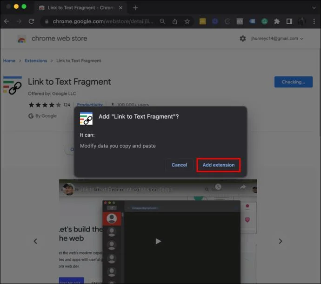Open a new tab
The image size is (321, 284).
pos(135,8)
